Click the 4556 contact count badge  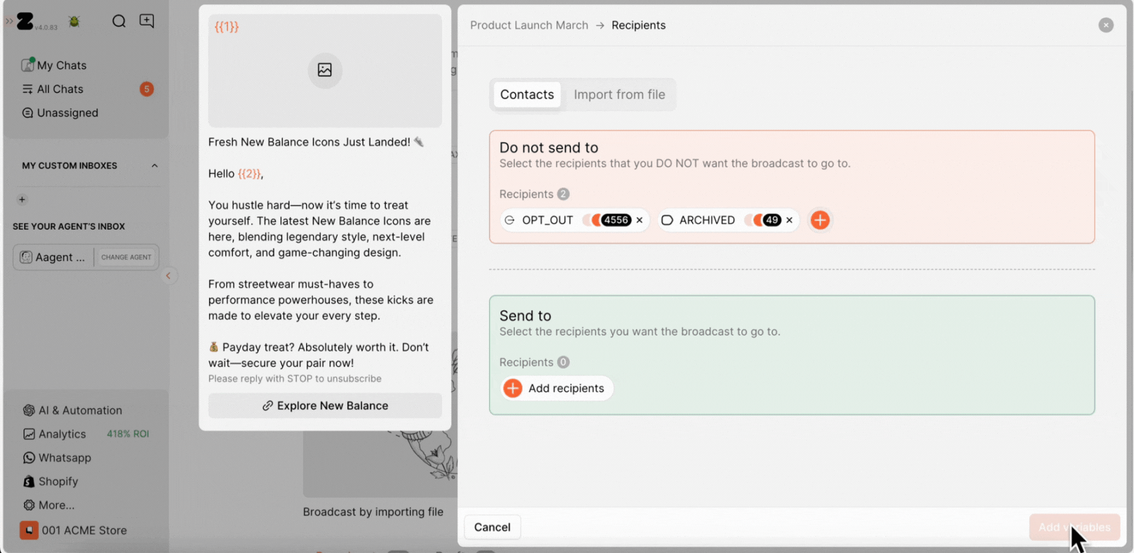point(616,220)
